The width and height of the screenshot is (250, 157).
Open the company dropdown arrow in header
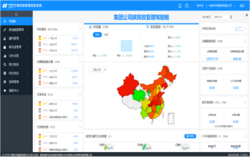(235, 6)
